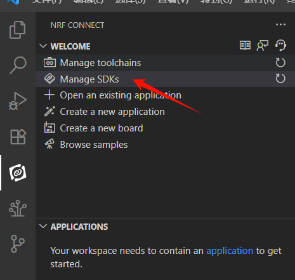The height and width of the screenshot is (280, 295).
Task: Open the Source Control branch icon
Action: [18, 244]
